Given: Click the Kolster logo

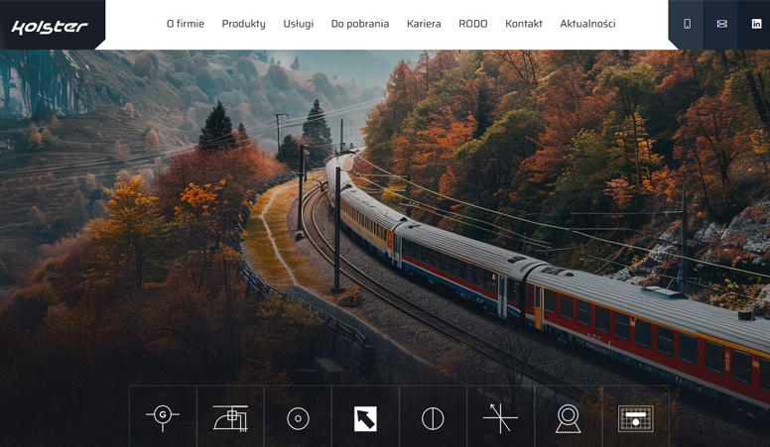Looking at the screenshot, I should pos(50,27).
